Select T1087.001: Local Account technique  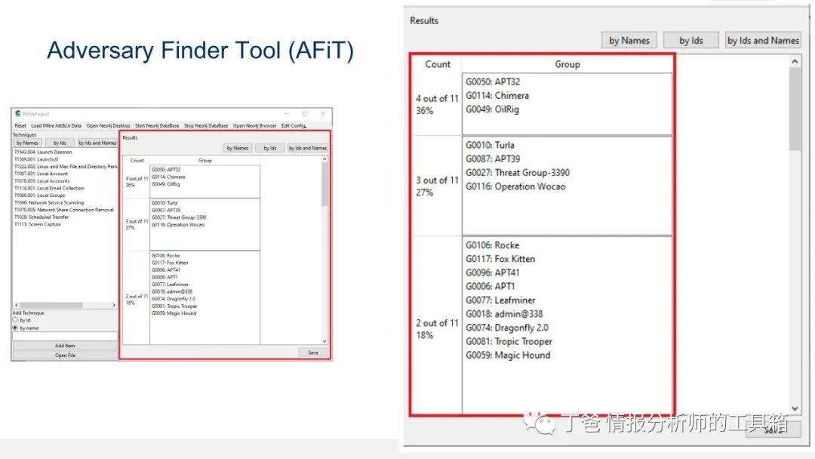tap(41, 174)
